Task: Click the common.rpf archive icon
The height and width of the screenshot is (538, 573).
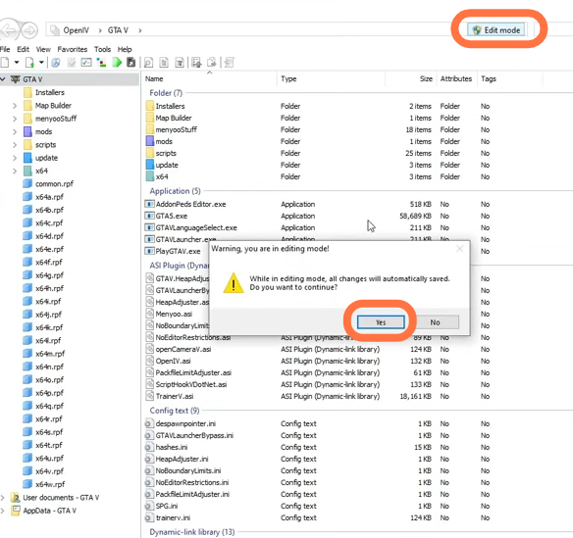Action: tap(27, 183)
